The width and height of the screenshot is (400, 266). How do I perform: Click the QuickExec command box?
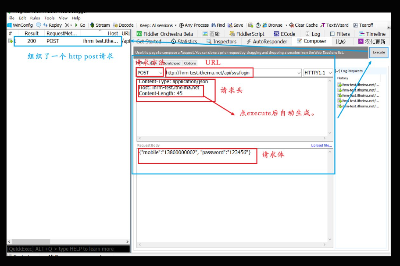point(68,249)
